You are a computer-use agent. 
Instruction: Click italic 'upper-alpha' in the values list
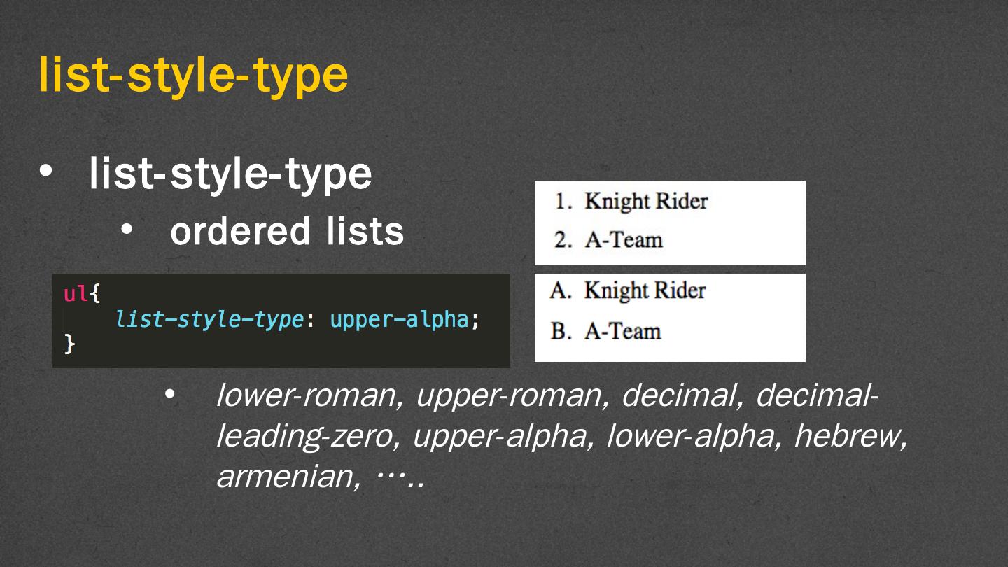(500, 437)
